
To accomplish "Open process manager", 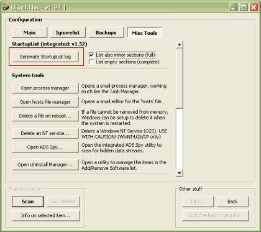I will (45, 88).
